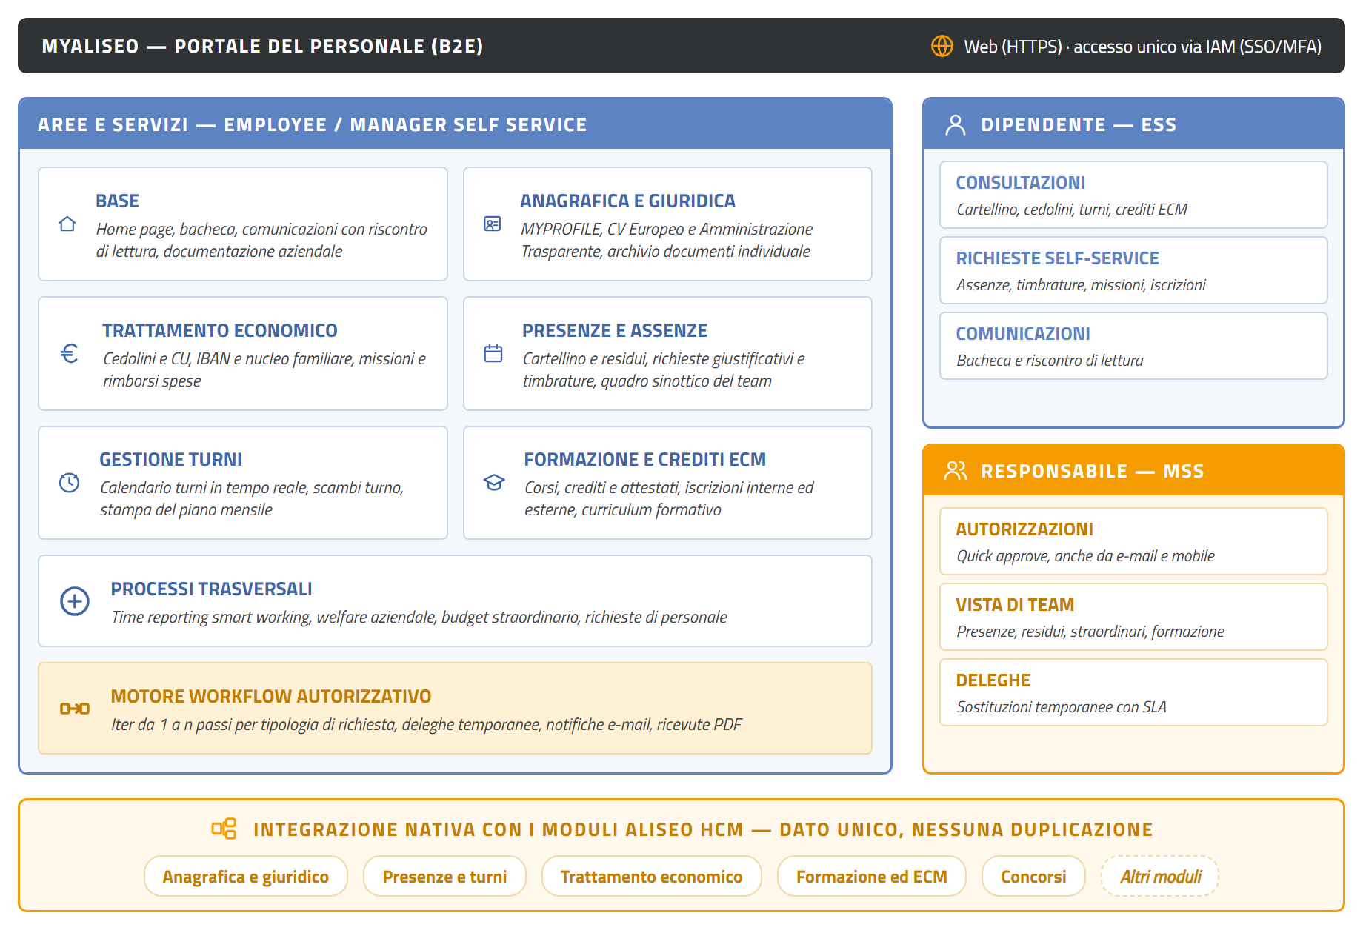
Task: Open the BASE card title
Action: (x=117, y=201)
